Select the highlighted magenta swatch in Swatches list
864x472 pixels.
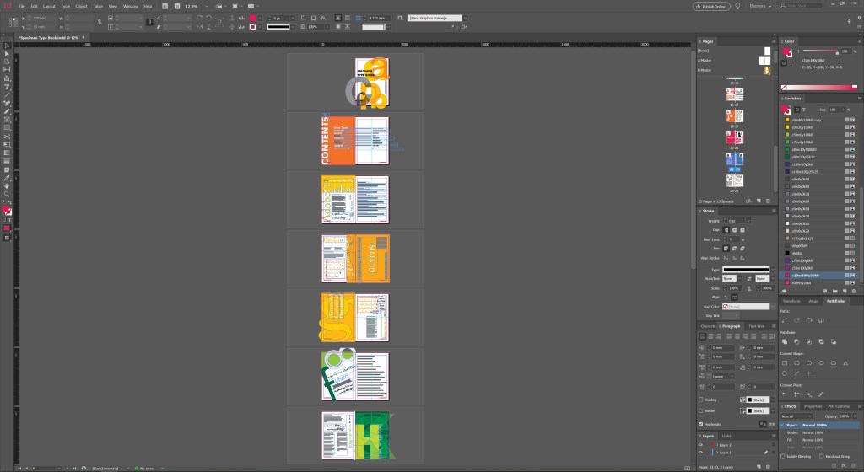click(x=813, y=275)
